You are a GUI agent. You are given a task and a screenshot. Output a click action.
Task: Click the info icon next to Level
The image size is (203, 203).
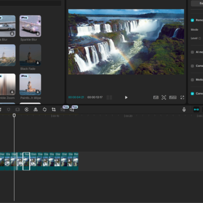(200, 38)
